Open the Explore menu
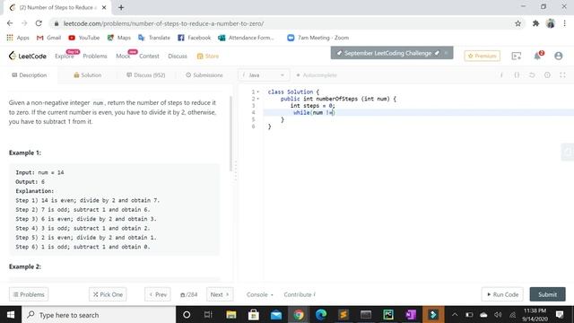The width and height of the screenshot is (574, 323). point(65,56)
